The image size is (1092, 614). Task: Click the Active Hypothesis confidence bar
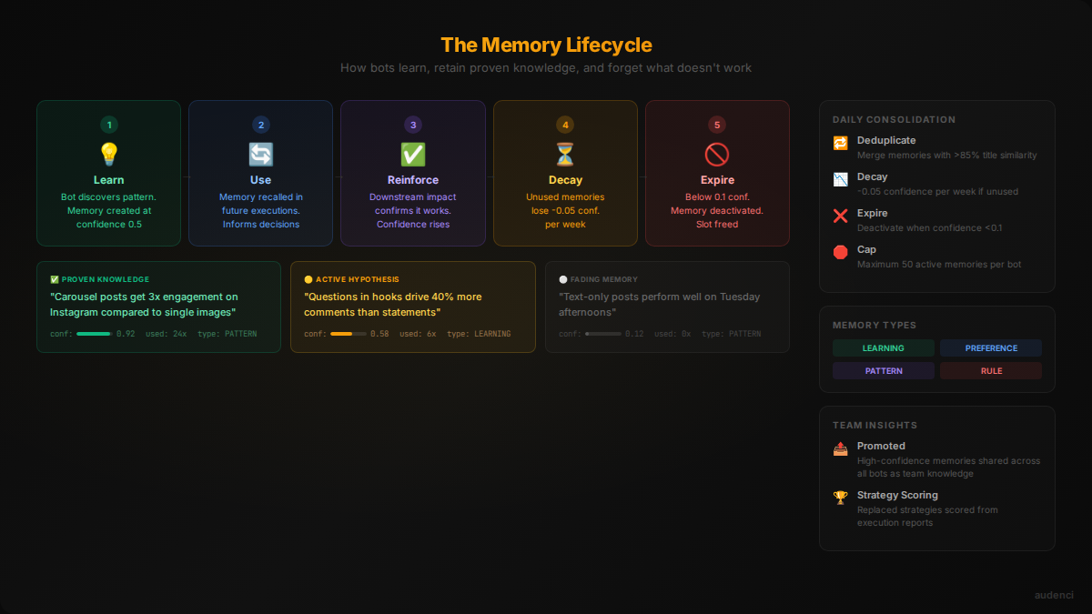tap(348, 334)
